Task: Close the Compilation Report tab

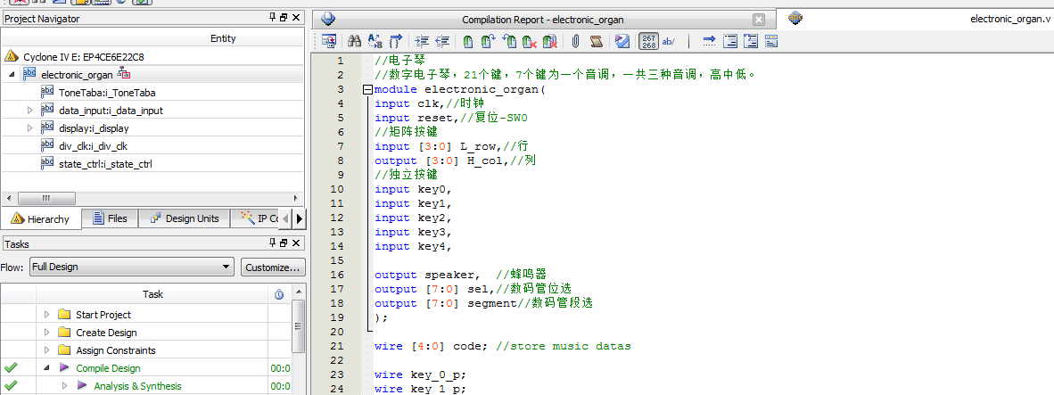Action: (x=758, y=20)
